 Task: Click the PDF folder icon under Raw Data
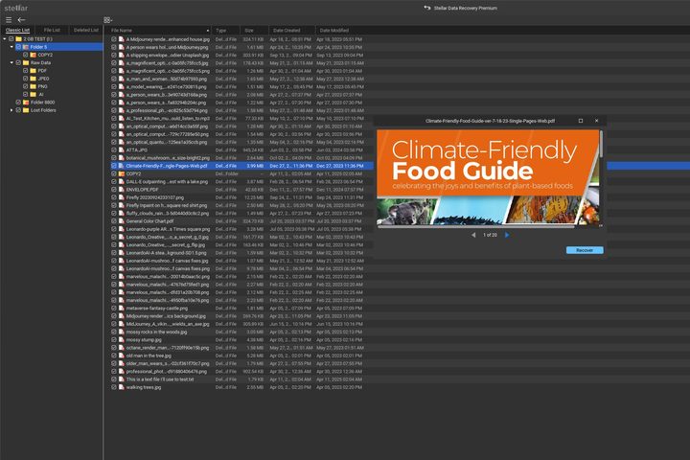(x=33, y=70)
